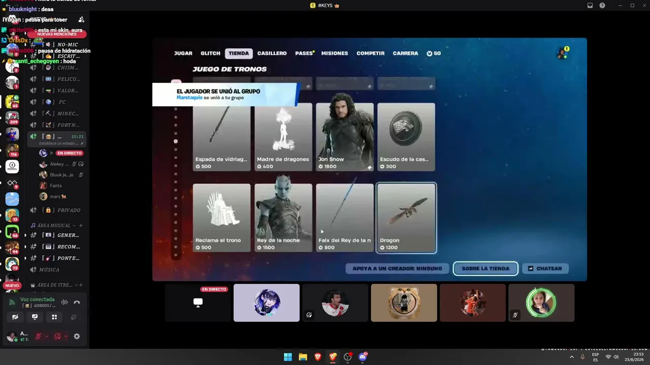Start screen sharing from the voice panel
The height and width of the screenshot is (365, 650).
point(35,317)
